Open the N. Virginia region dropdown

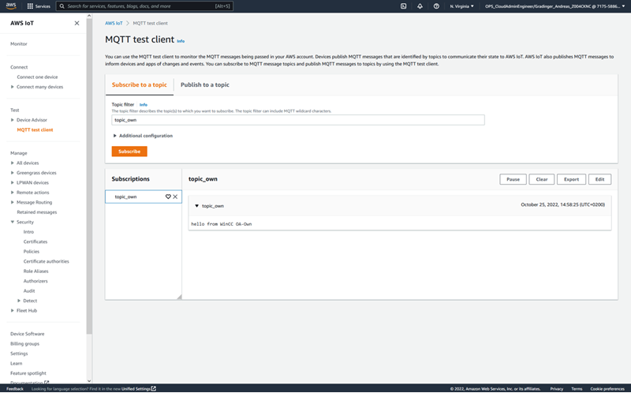(x=462, y=6)
